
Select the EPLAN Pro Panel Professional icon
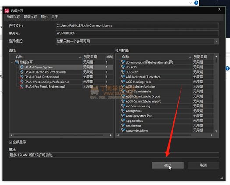point(22,86)
